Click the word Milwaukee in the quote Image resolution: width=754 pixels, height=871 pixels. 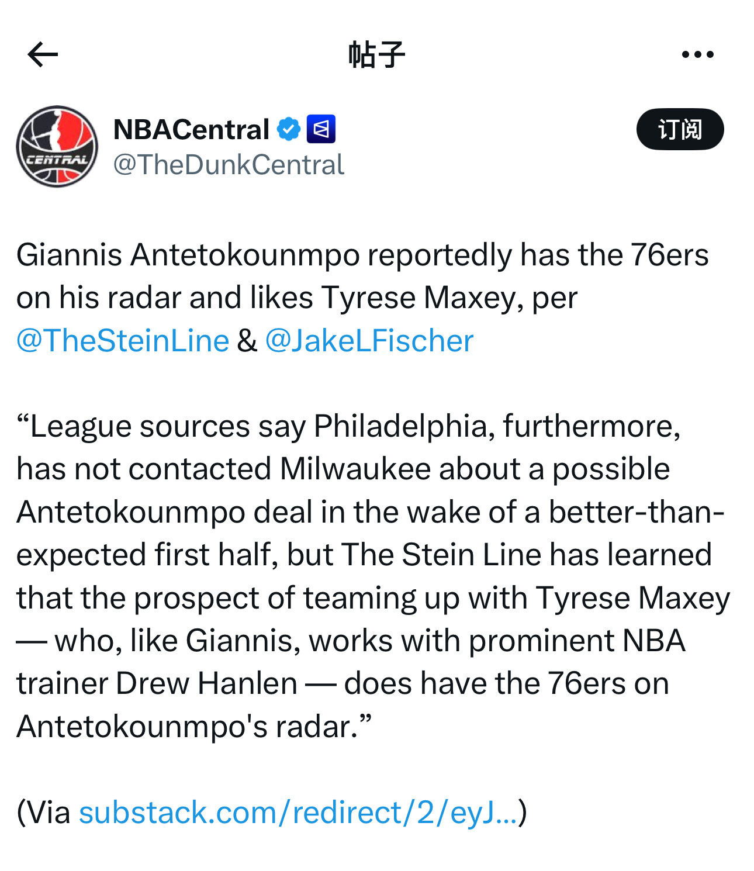[358, 469]
